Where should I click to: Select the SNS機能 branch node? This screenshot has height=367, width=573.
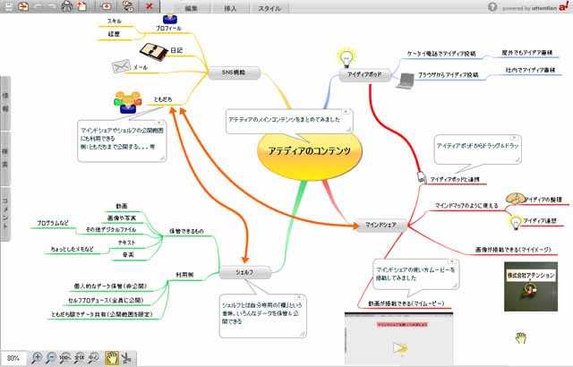[x=234, y=73]
